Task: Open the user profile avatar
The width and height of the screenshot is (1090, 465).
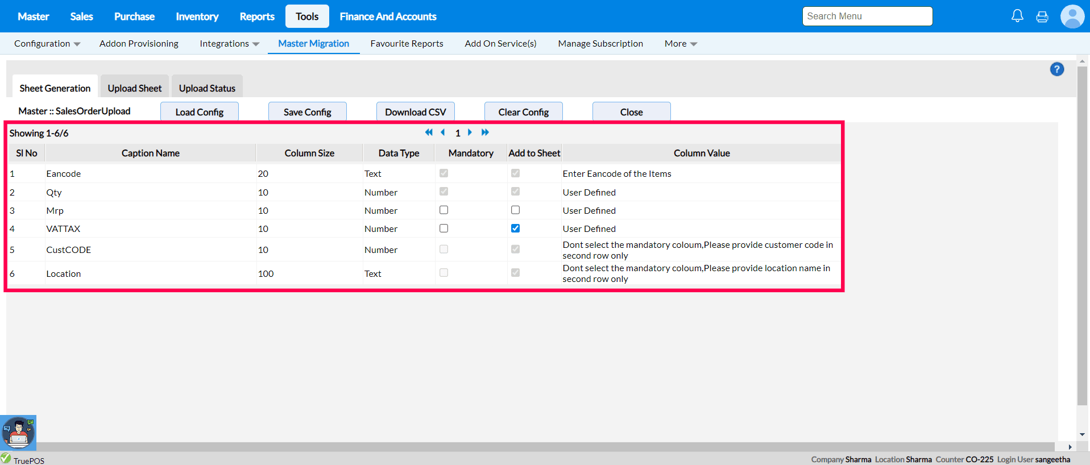Action: click(x=1072, y=16)
